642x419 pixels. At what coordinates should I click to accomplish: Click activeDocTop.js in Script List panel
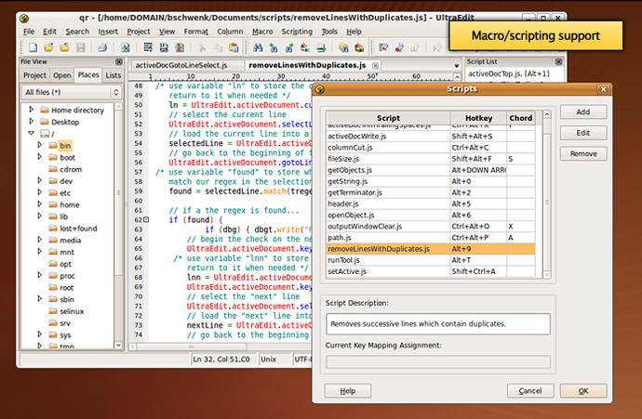pyautogui.click(x=509, y=74)
